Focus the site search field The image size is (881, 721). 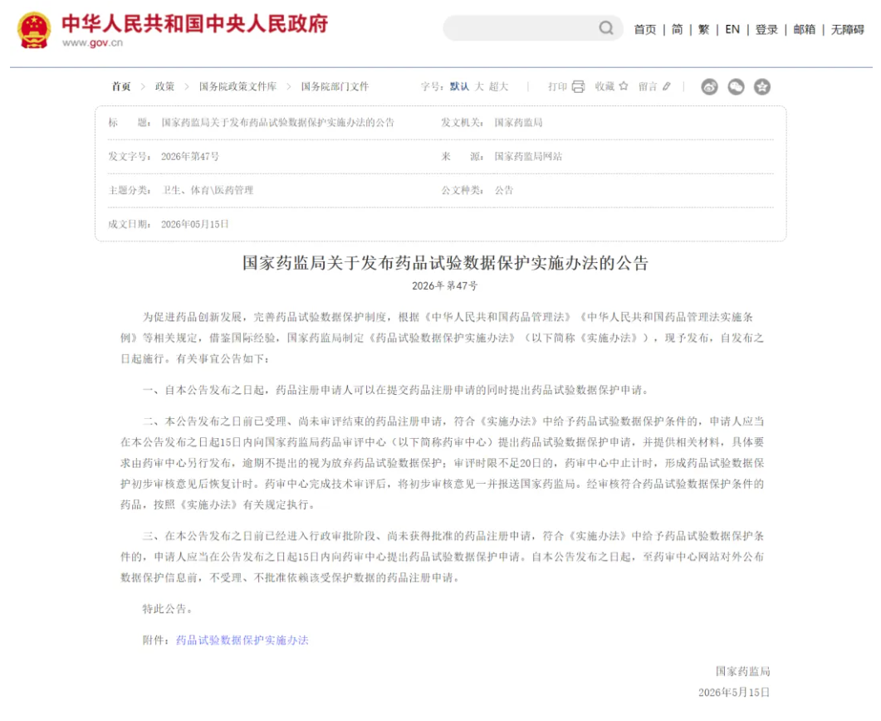(x=532, y=28)
